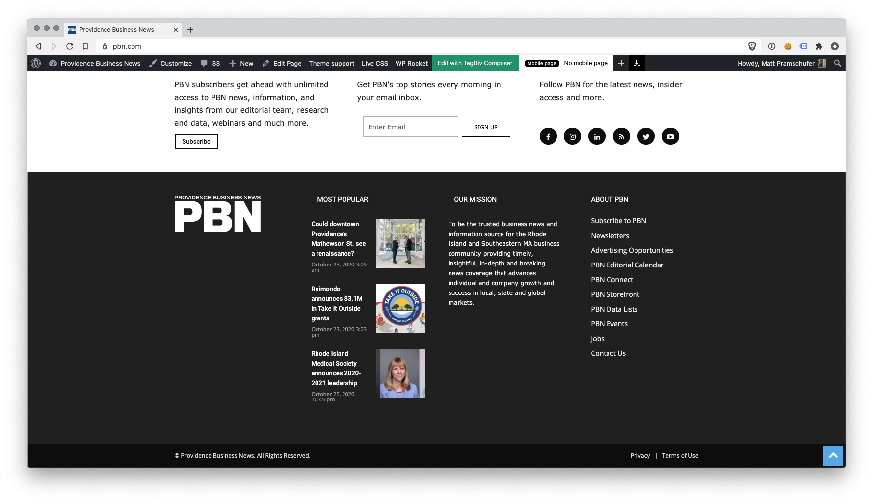Click the plus icon beside No mobile page

(621, 63)
